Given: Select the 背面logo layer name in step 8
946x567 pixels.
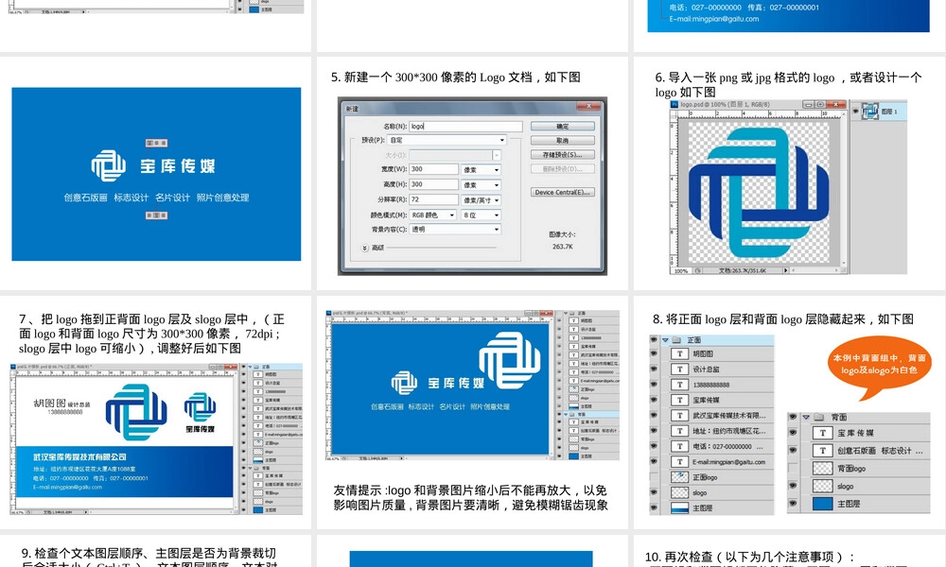Looking at the screenshot, I should tap(851, 468).
